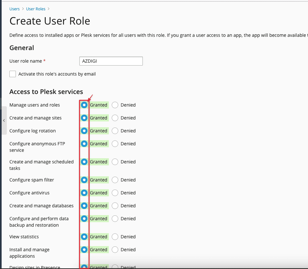The width and height of the screenshot is (308, 269).
Task: Go to User Roles breadcrumb link
Action: [x=36, y=9]
